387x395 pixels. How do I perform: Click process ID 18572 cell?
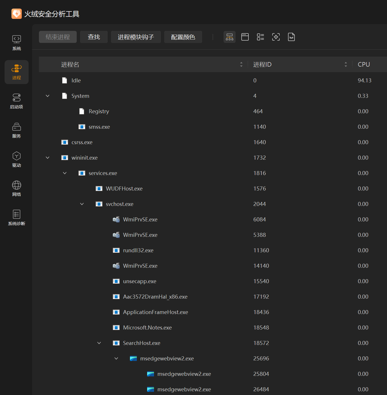tap(261, 343)
